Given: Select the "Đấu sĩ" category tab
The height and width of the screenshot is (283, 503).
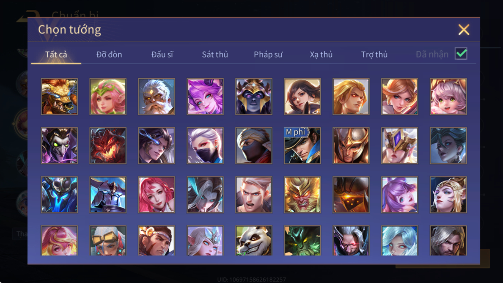Looking at the screenshot, I should 162,54.
